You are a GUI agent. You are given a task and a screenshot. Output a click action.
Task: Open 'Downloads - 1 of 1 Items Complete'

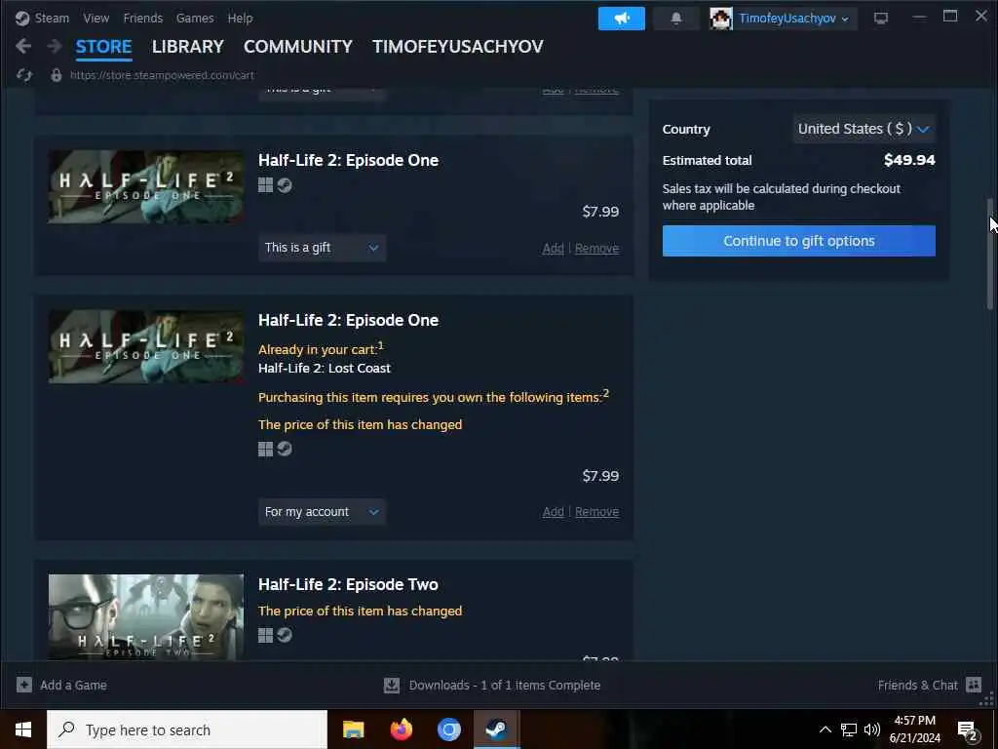pyautogui.click(x=504, y=686)
